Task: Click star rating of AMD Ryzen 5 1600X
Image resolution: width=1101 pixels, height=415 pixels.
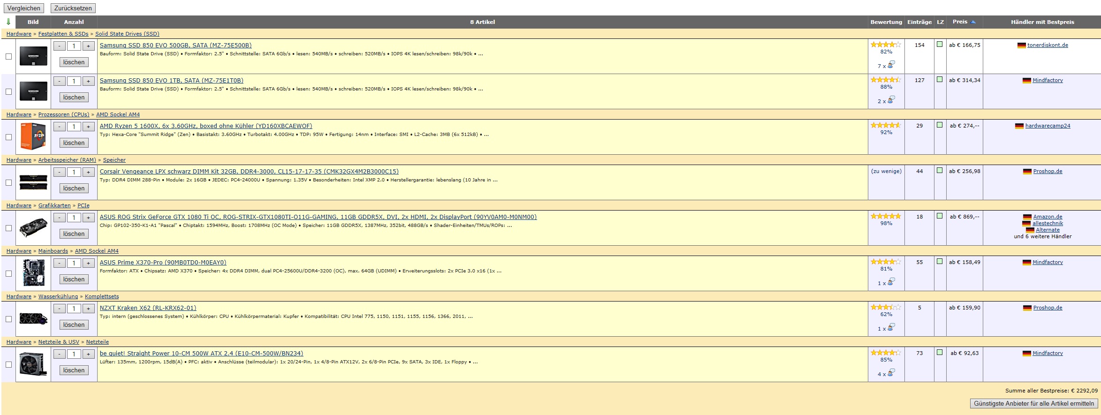Action: (x=886, y=125)
